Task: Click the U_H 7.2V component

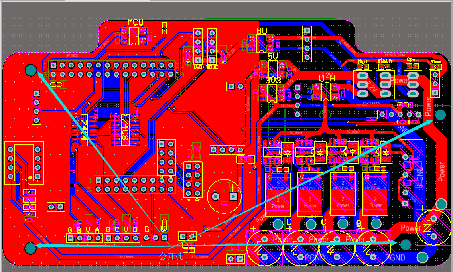Action: (326, 91)
